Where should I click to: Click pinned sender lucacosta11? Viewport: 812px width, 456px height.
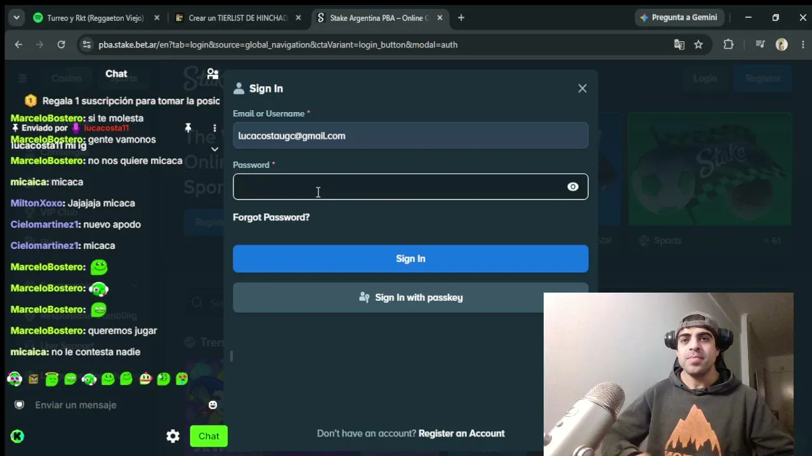coord(106,128)
